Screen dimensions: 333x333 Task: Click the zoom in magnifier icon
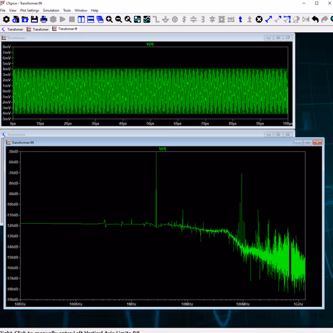pyautogui.click(x=109, y=19)
